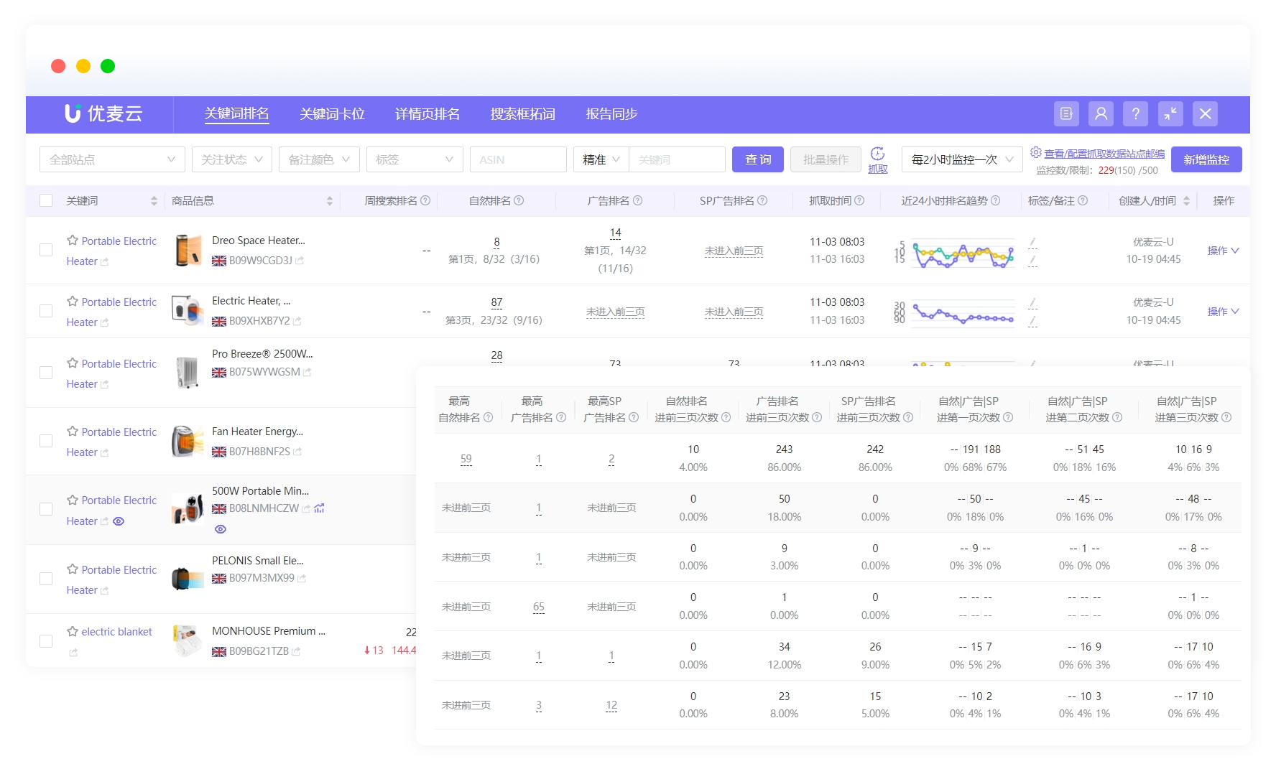
Task: Click the 优麦云 logo
Action: [x=103, y=113]
